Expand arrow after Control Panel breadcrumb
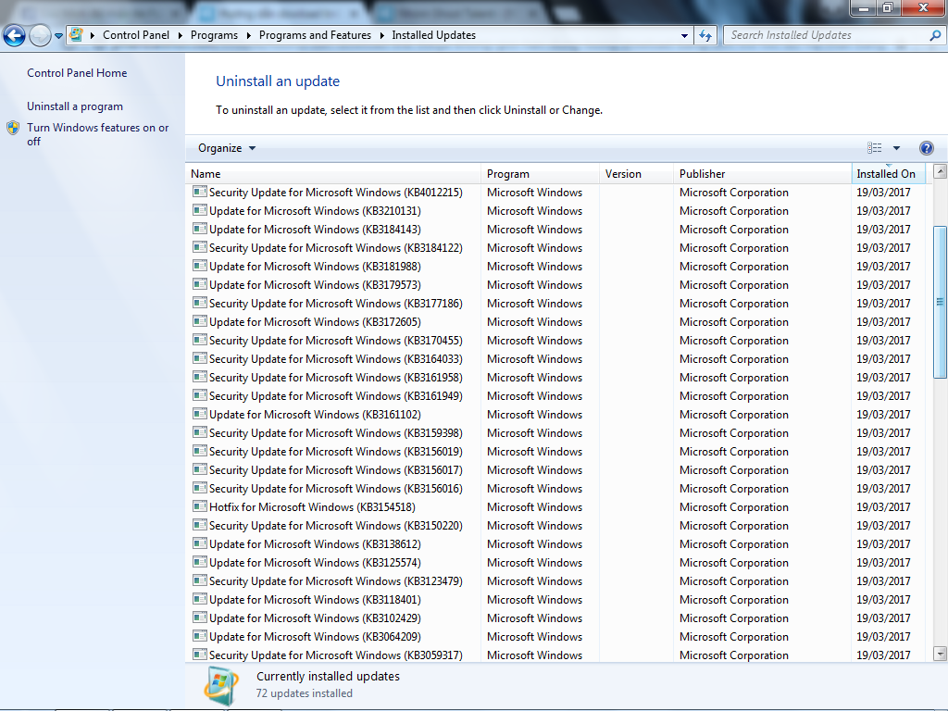948x711 pixels. [181, 36]
